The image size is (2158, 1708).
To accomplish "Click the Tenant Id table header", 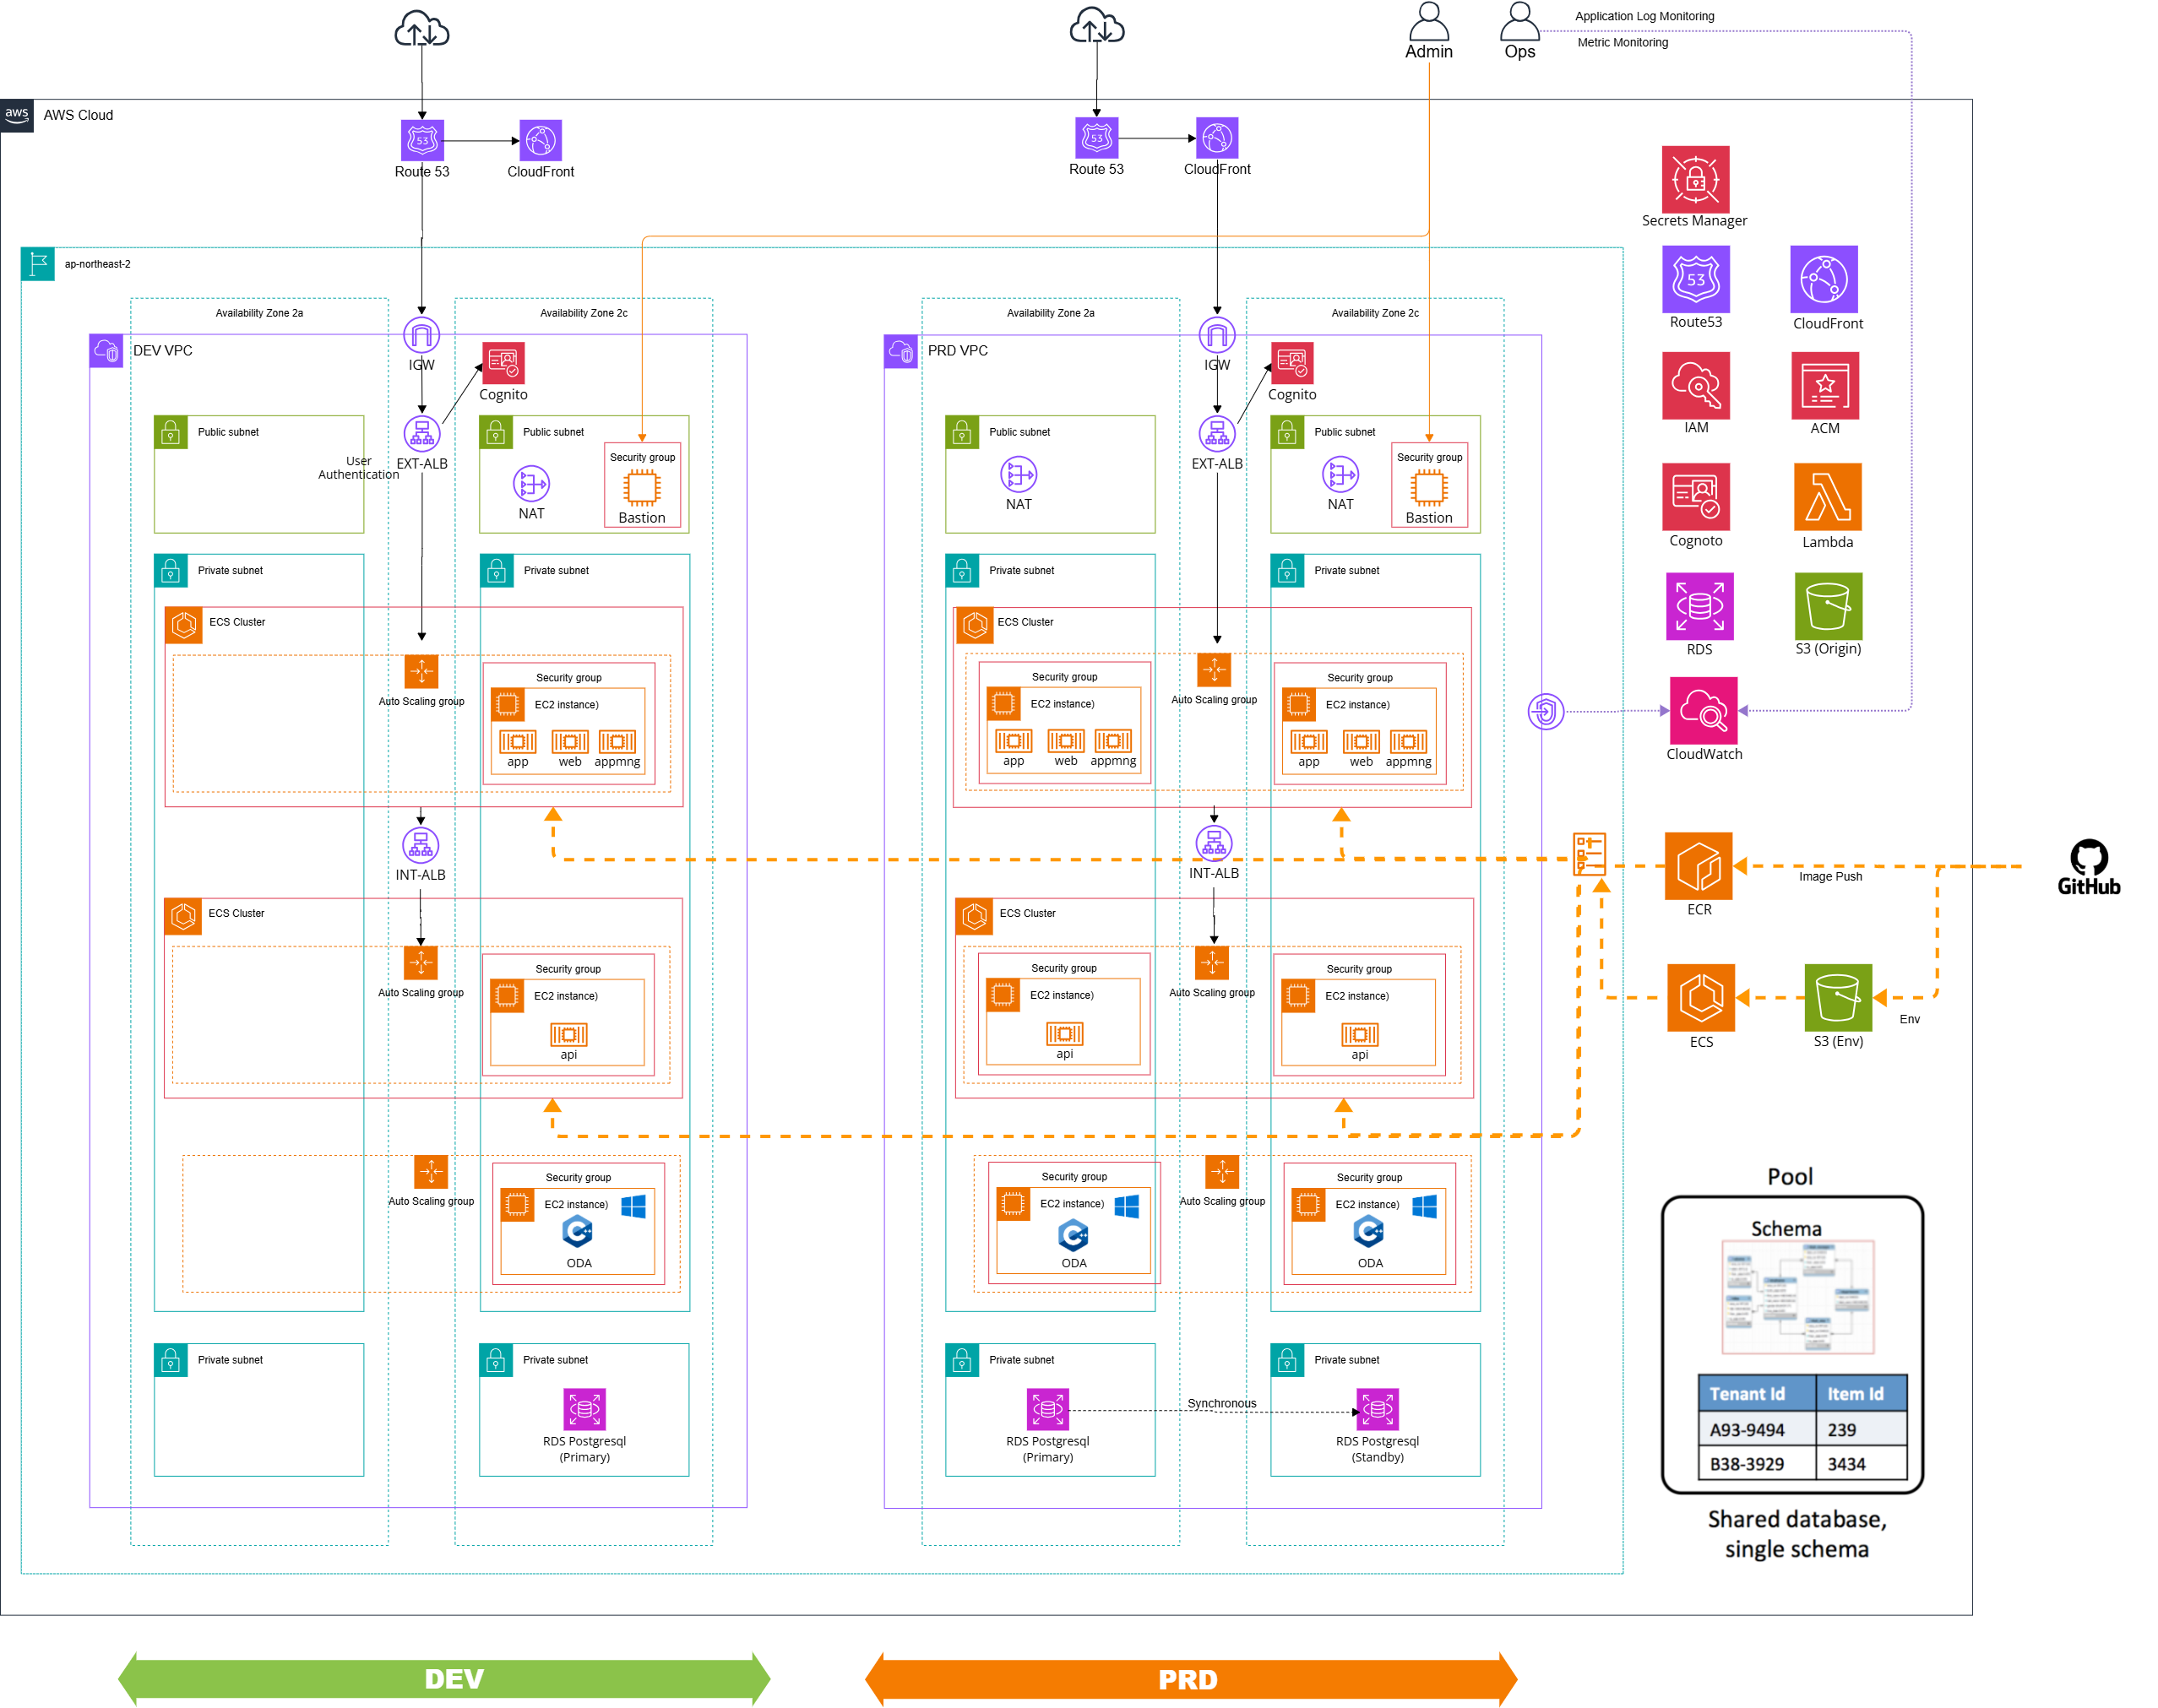I will (x=1756, y=1393).
